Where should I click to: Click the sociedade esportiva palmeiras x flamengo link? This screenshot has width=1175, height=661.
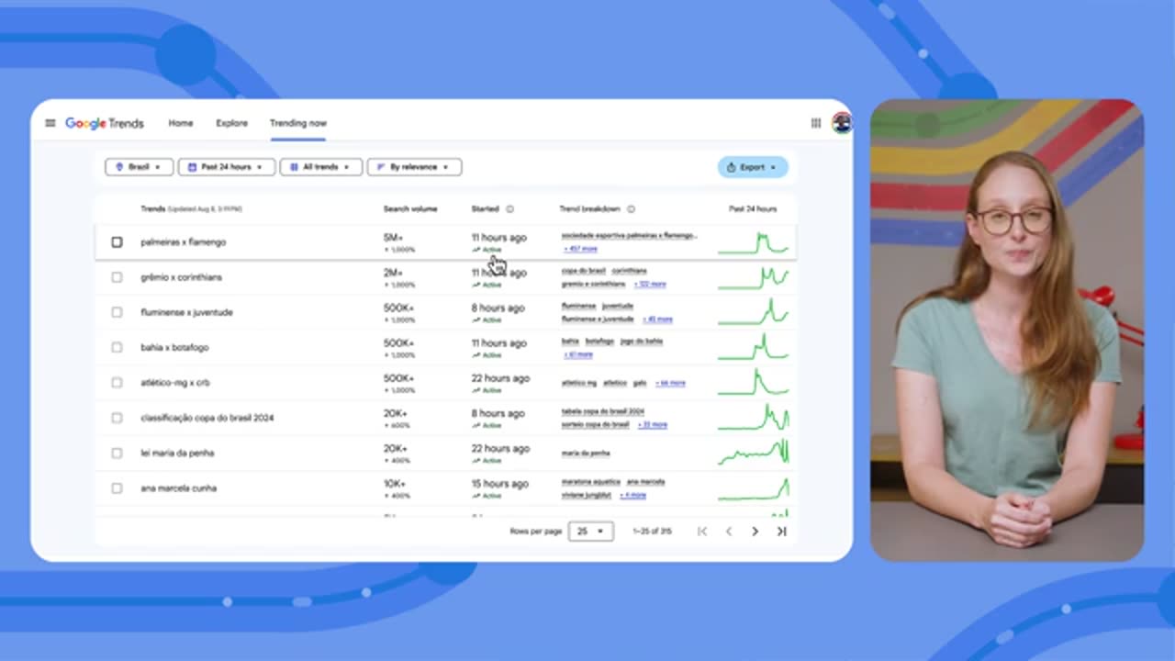(x=630, y=235)
